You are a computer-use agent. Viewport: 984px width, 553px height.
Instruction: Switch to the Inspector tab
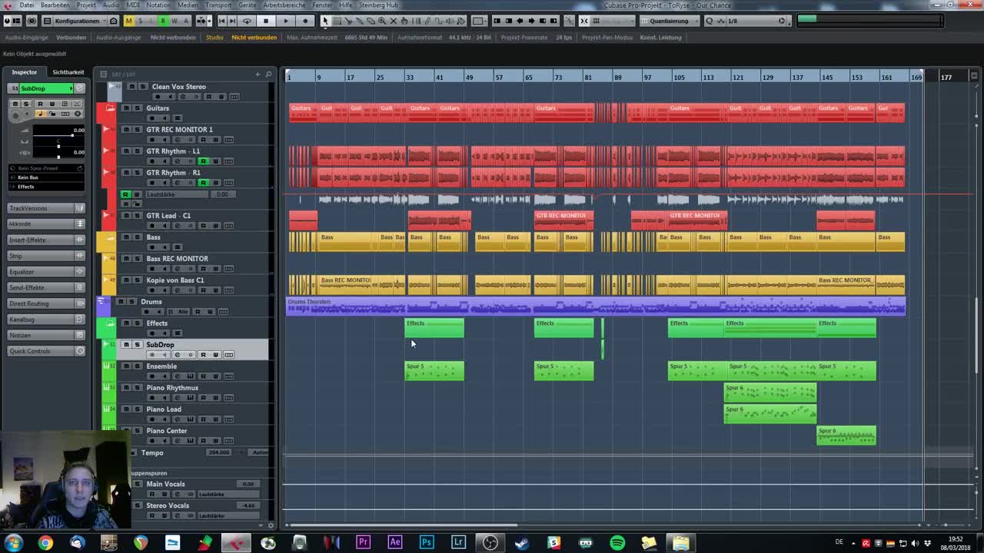[24, 72]
